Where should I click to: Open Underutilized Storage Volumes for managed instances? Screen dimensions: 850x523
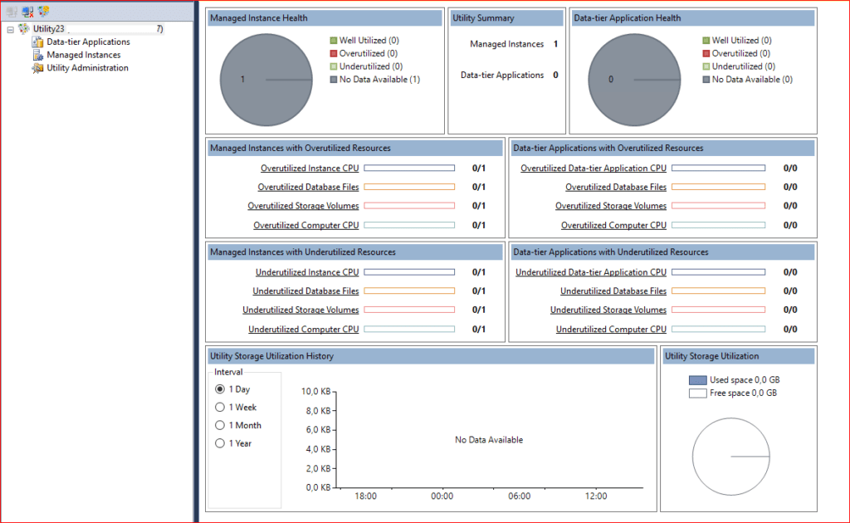300,310
